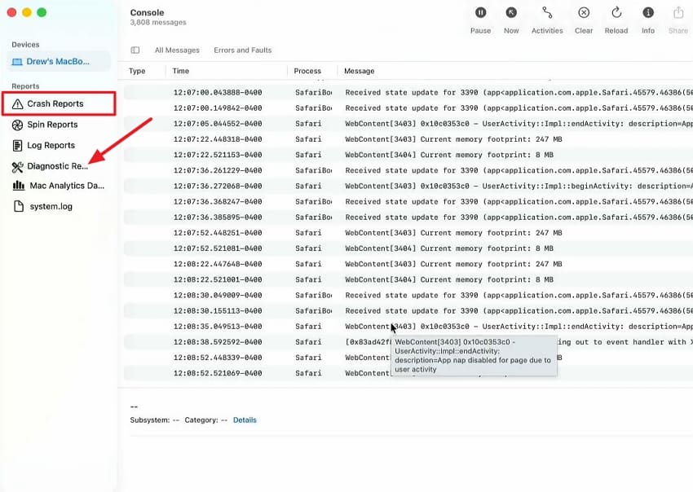
Task: Click the Console window title
Action: coord(147,12)
